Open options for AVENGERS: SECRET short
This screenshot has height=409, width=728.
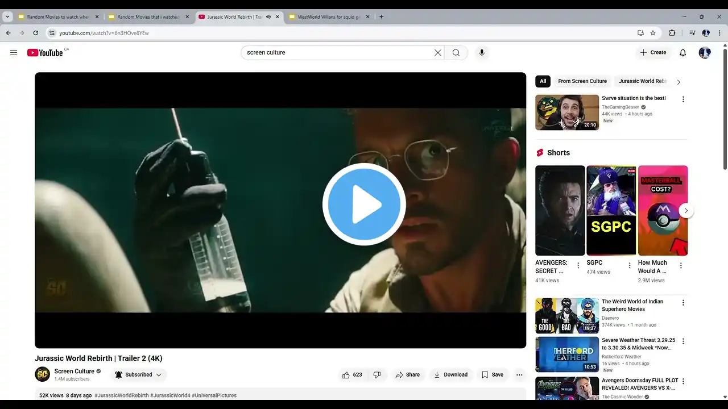[x=578, y=265]
